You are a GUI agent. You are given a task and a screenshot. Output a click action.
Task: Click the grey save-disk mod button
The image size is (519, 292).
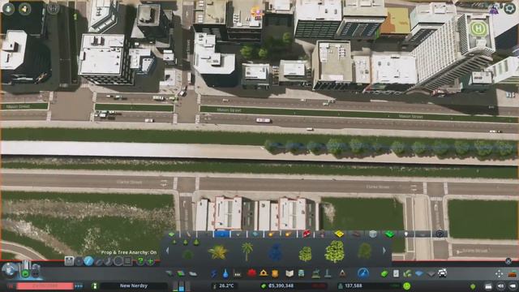click(69, 261)
